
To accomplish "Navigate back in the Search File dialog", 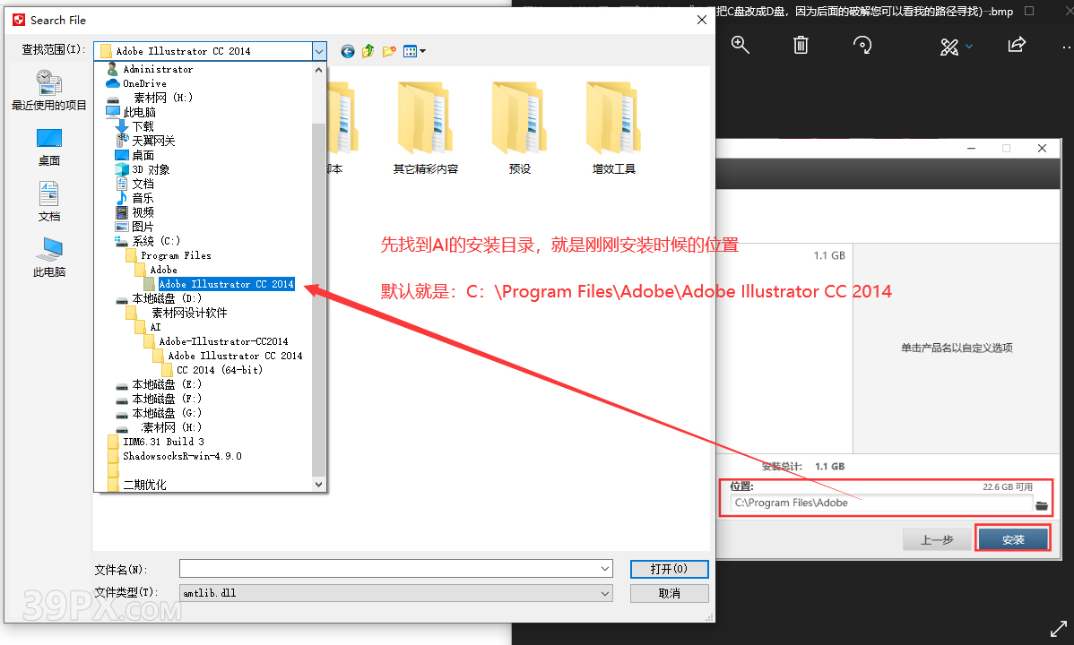I will pyautogui.click(x=348, y=51).
